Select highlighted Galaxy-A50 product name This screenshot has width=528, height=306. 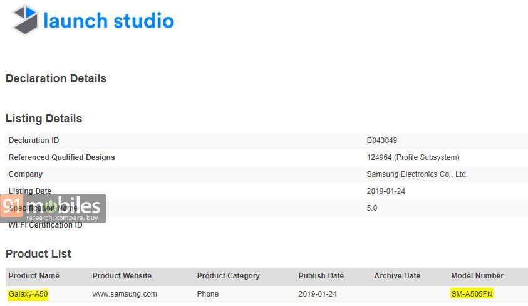pos(28,294)
